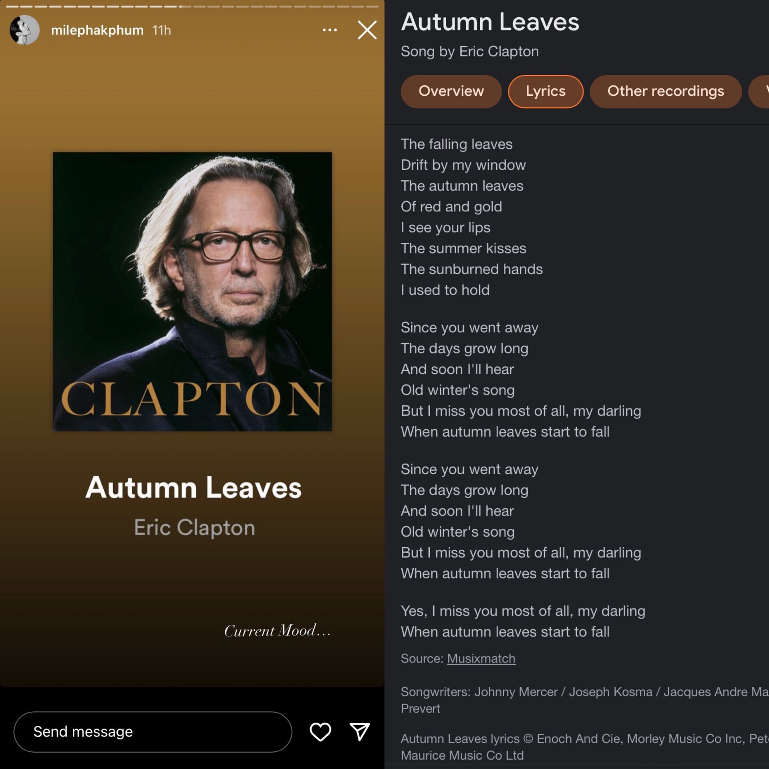Switch to the Overview tab

[x=451, y=91]
